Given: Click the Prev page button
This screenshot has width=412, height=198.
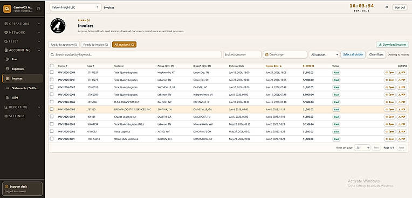Looking at the screenshot, I should [376, 147].
